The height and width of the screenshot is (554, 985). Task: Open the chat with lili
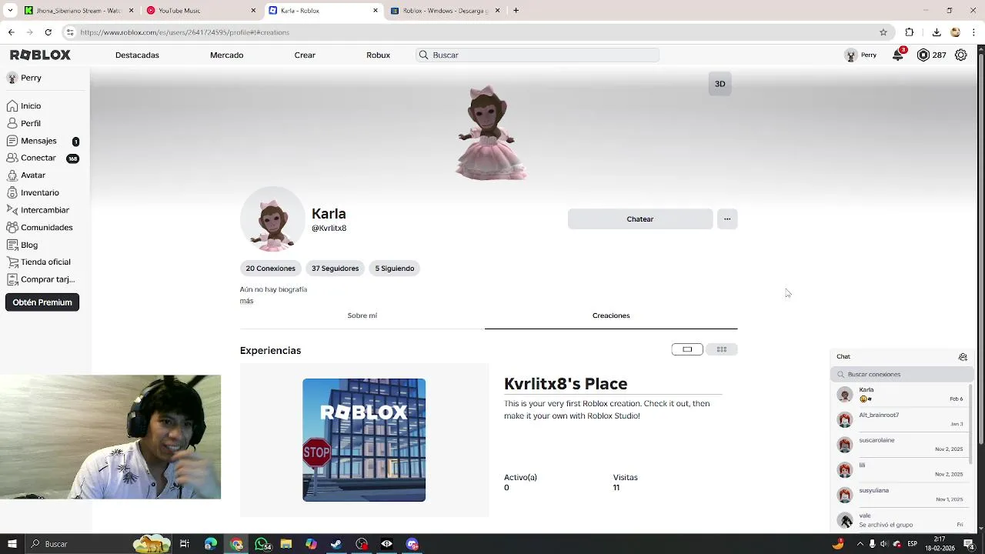(x=900, y=469)
